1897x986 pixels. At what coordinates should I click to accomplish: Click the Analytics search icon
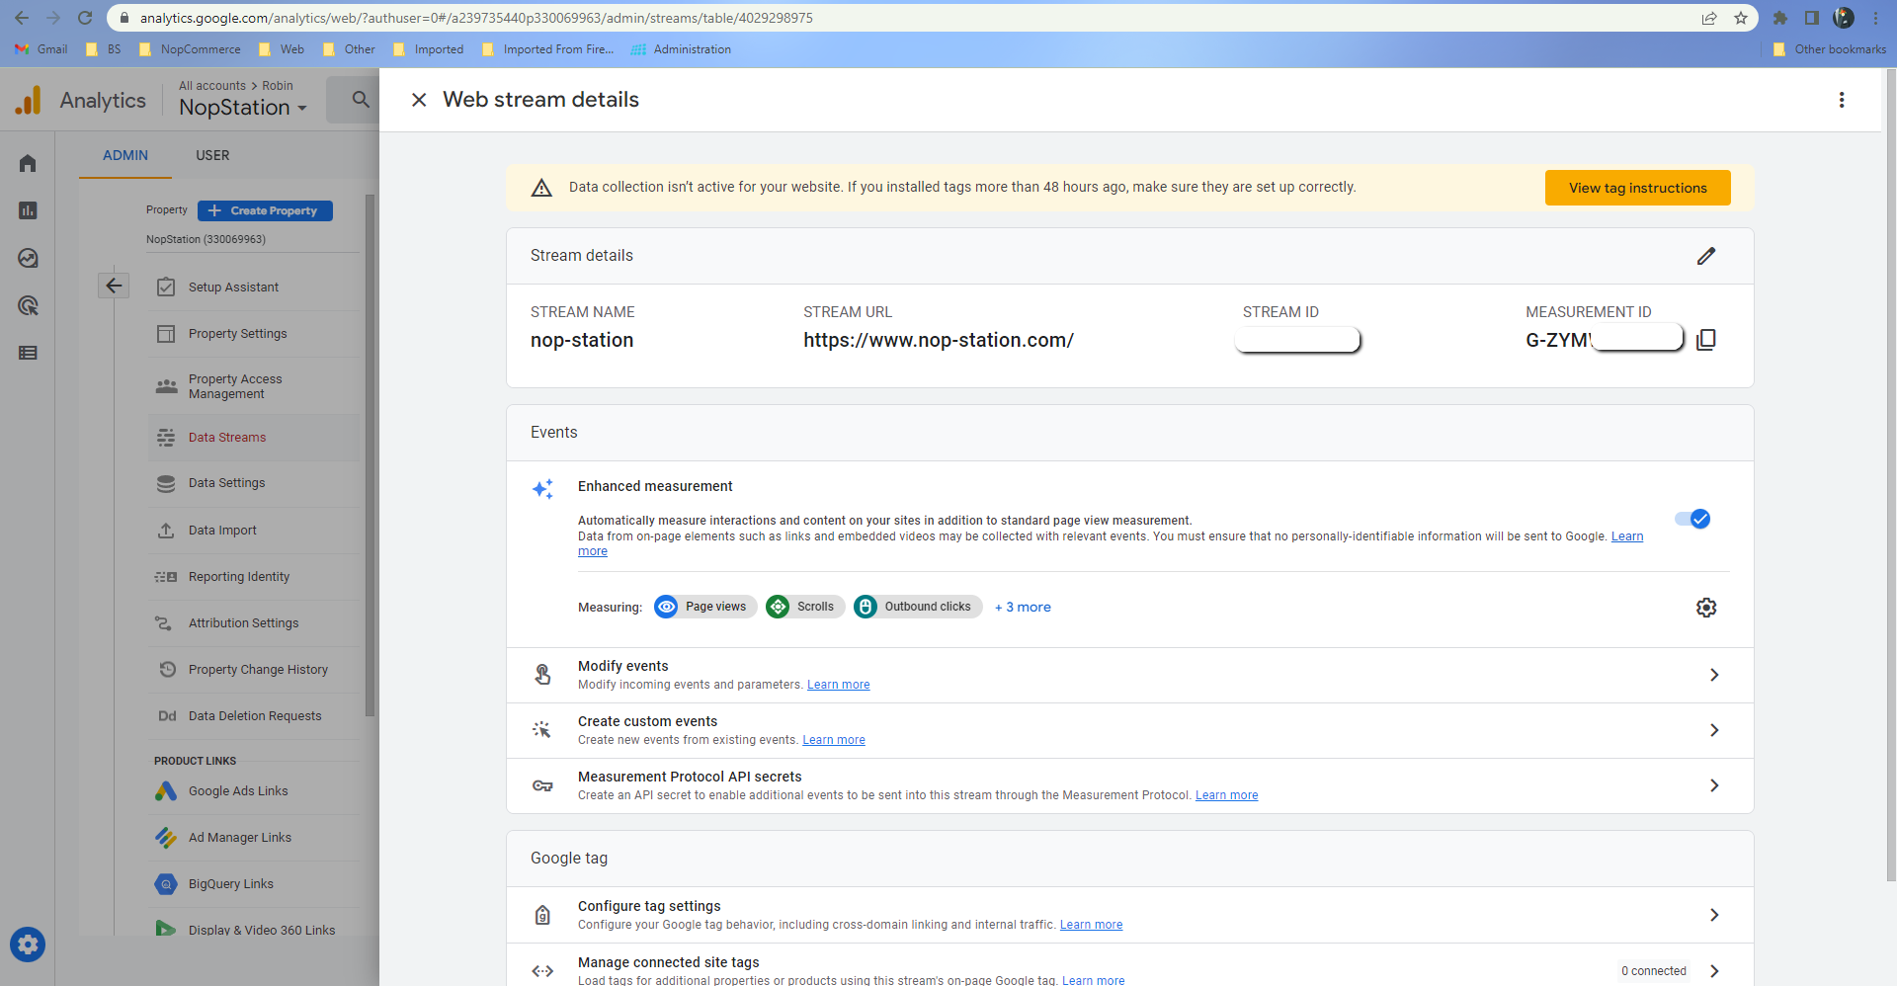tap(361, 100)
